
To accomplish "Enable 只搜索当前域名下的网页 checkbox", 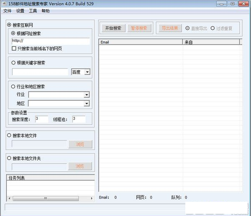I will [14, 49].
